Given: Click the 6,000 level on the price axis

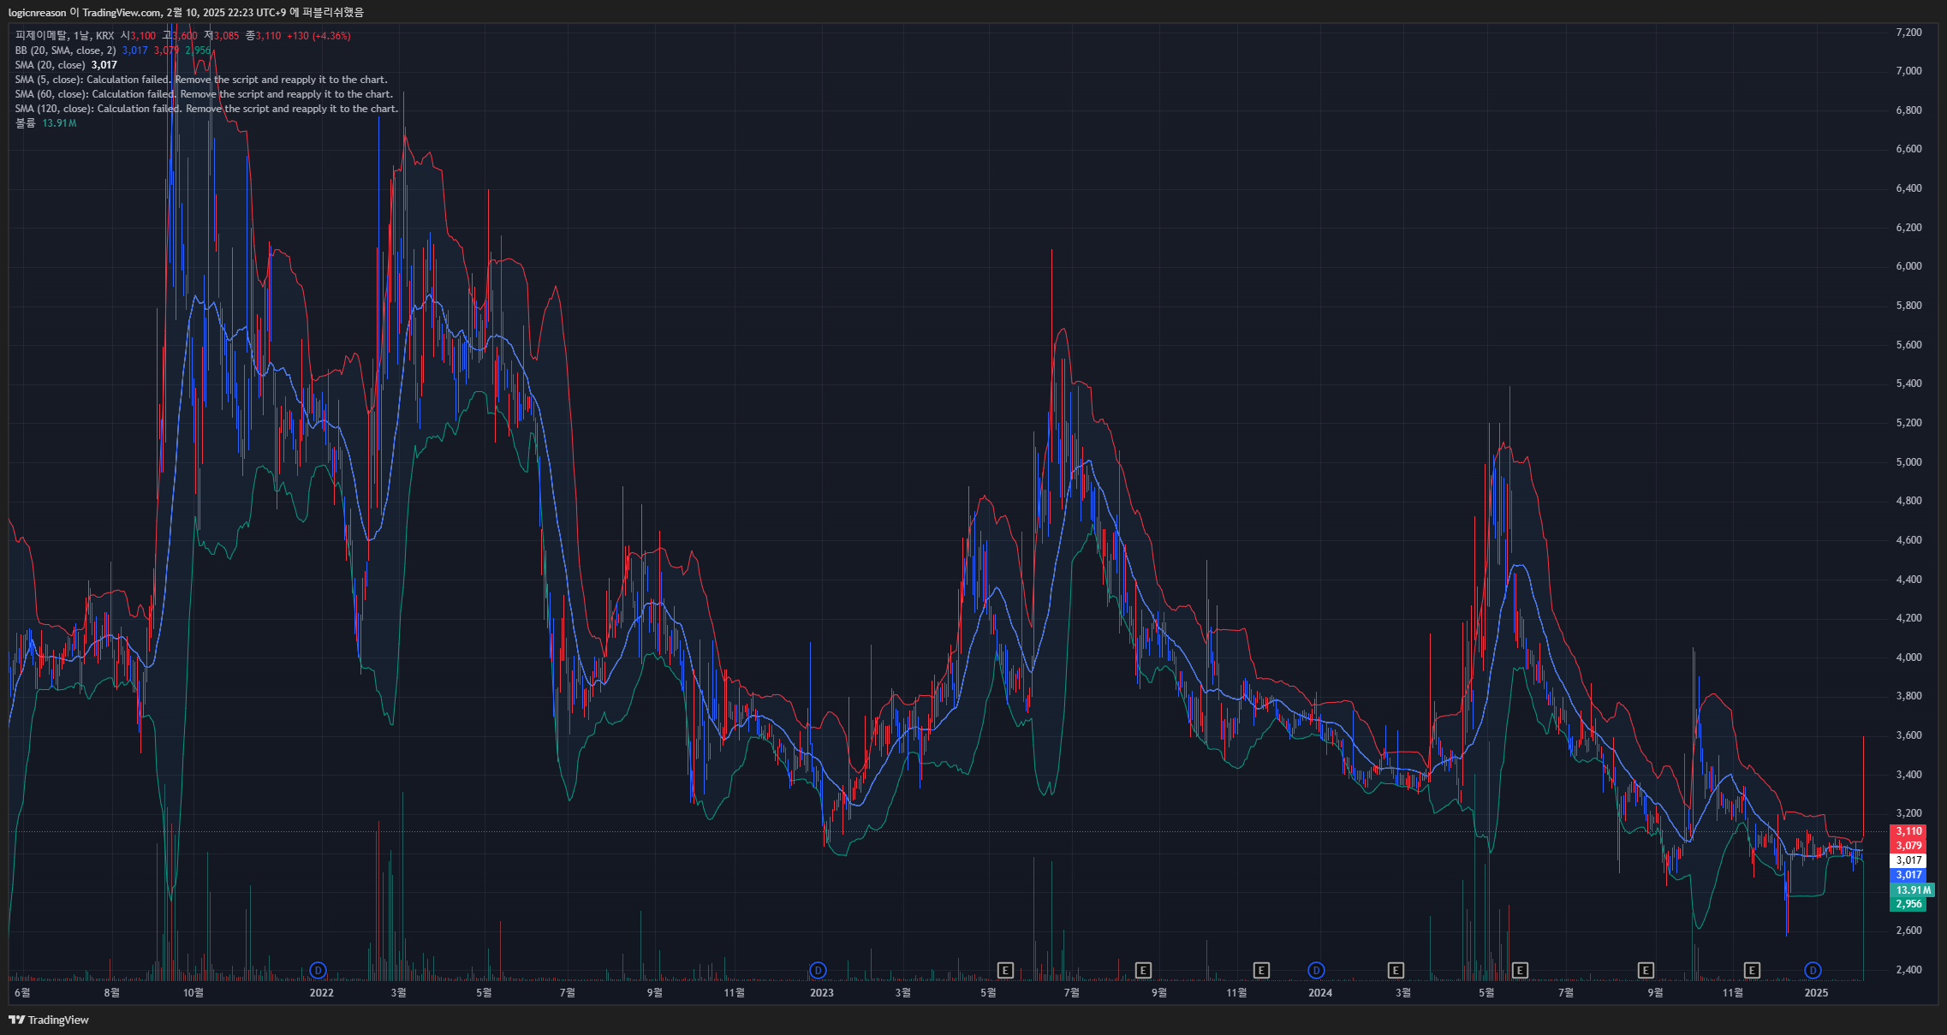Looking at the screenshot, I should (x=1908, y=266).
